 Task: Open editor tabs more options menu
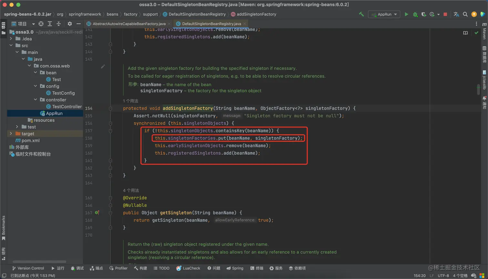[476, 24]
